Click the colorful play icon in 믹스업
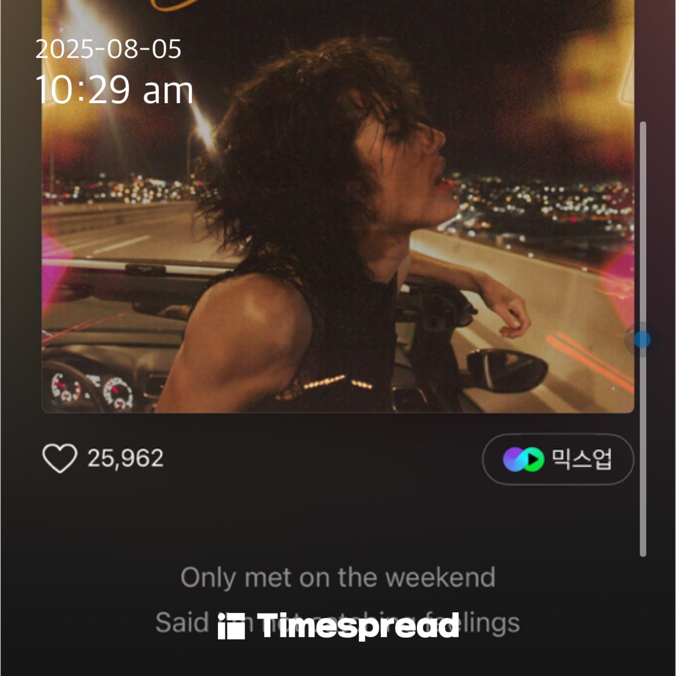Image resolution: width=676 pixels, height=676 pixels. [523, 460]
